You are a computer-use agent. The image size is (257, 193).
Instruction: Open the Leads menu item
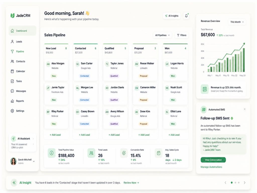[22, 41]
